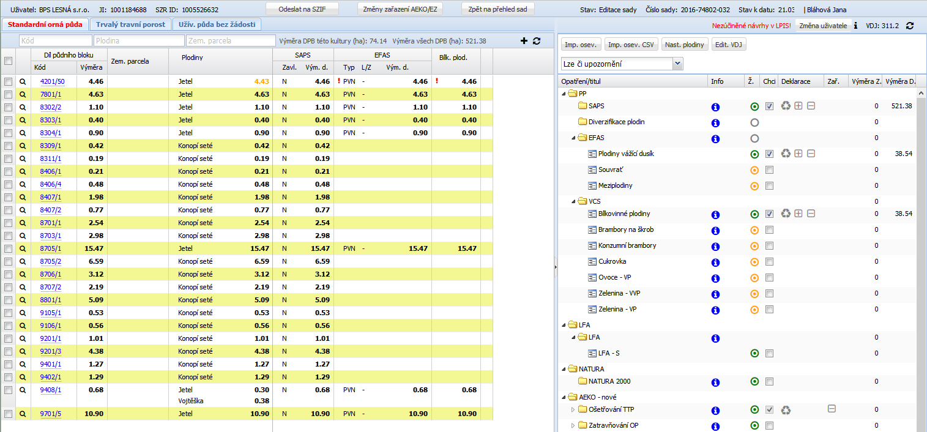The image size is (927, 432).
Task: Click the plus declaration icon for SAPS
Action: point(799,106)
